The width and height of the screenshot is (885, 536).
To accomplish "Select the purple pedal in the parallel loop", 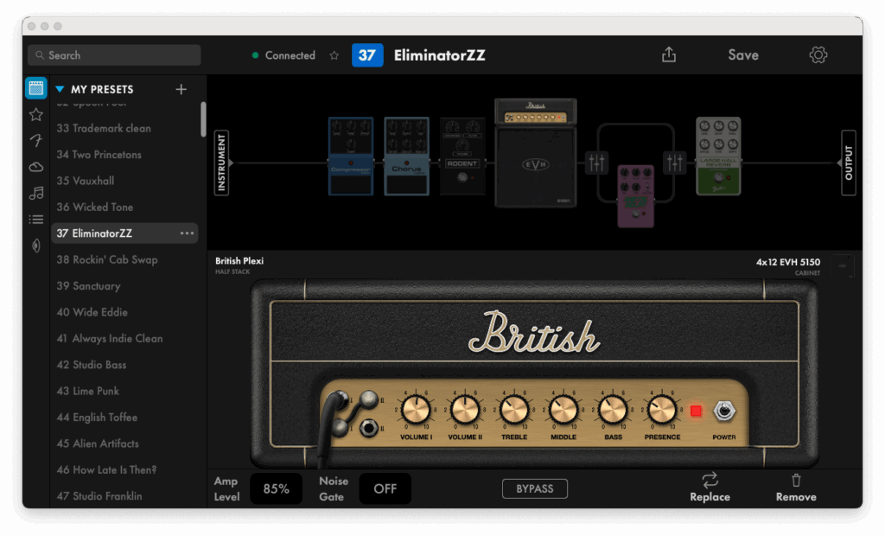I will [635, 196].
